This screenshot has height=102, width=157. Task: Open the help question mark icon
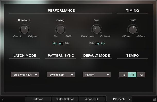(x=3, y=99)
